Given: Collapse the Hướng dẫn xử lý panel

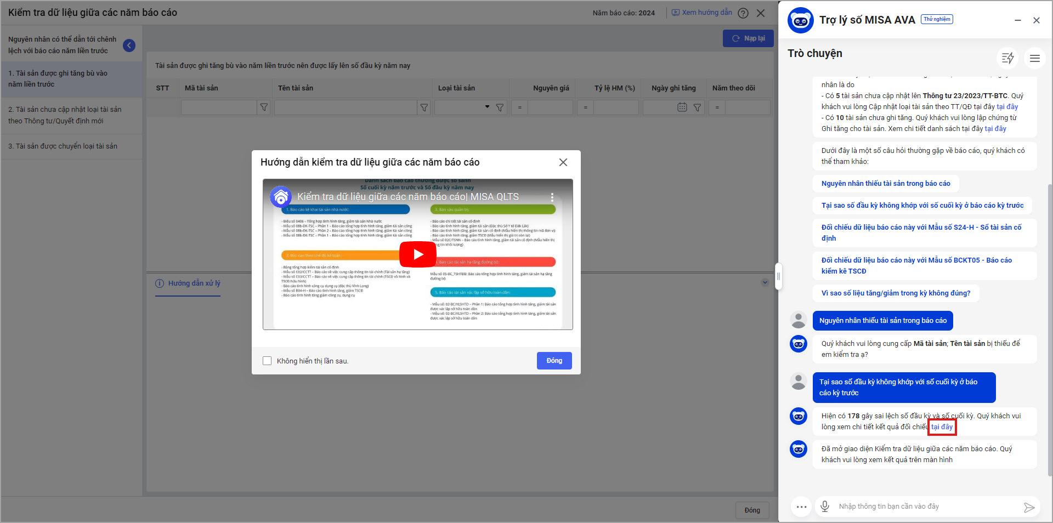Looking at the screenshot, I should [x=765, y=283].
